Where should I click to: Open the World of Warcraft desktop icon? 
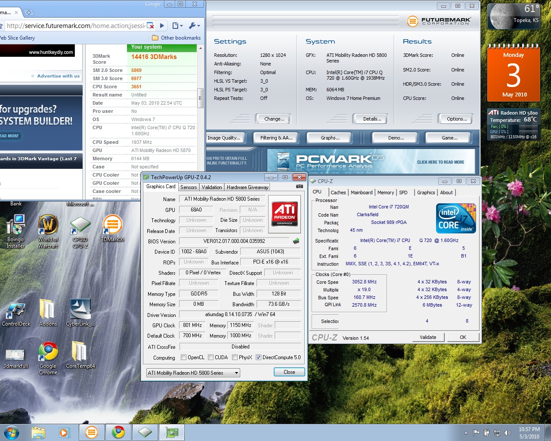[x=48, y=232]
